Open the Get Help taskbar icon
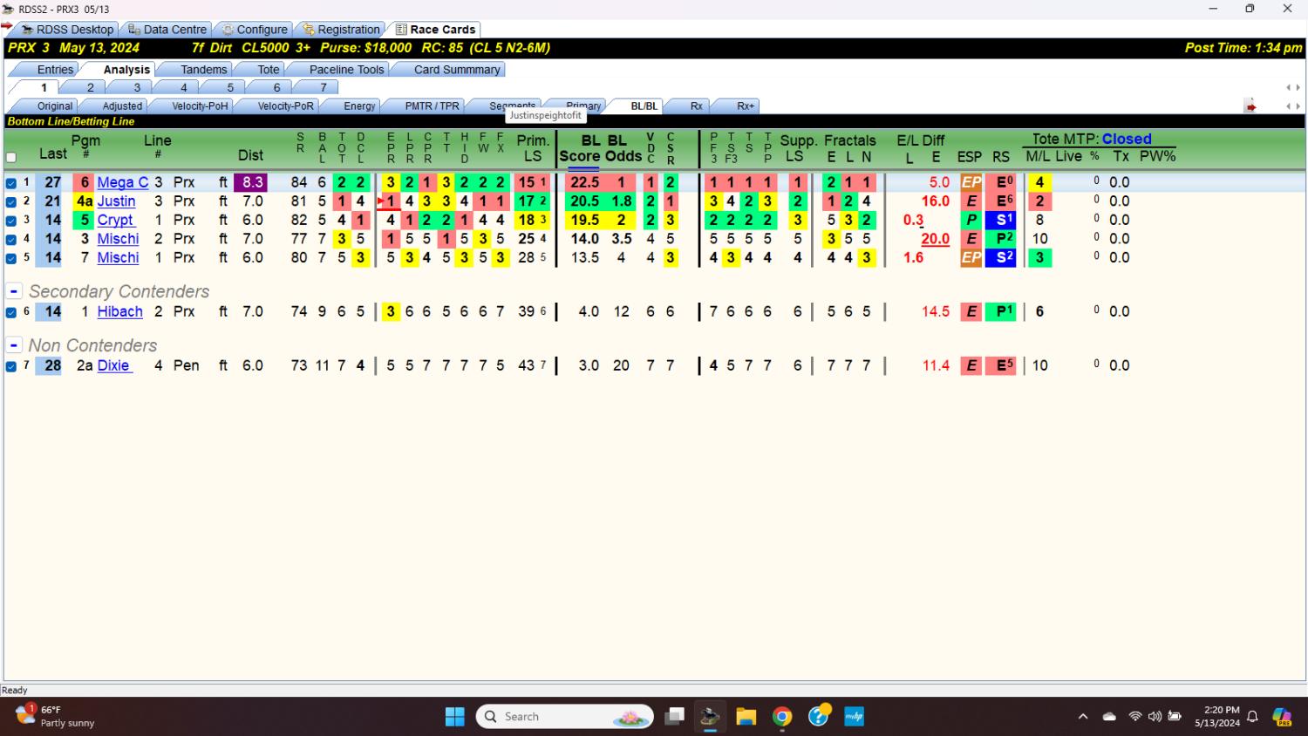 pyautogui.click(x=819, y=716)
